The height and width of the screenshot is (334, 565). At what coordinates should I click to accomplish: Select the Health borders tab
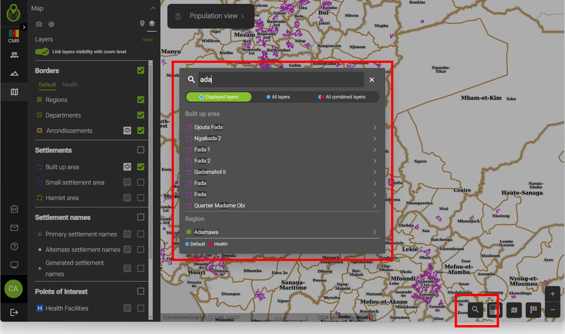click(70, 85)
